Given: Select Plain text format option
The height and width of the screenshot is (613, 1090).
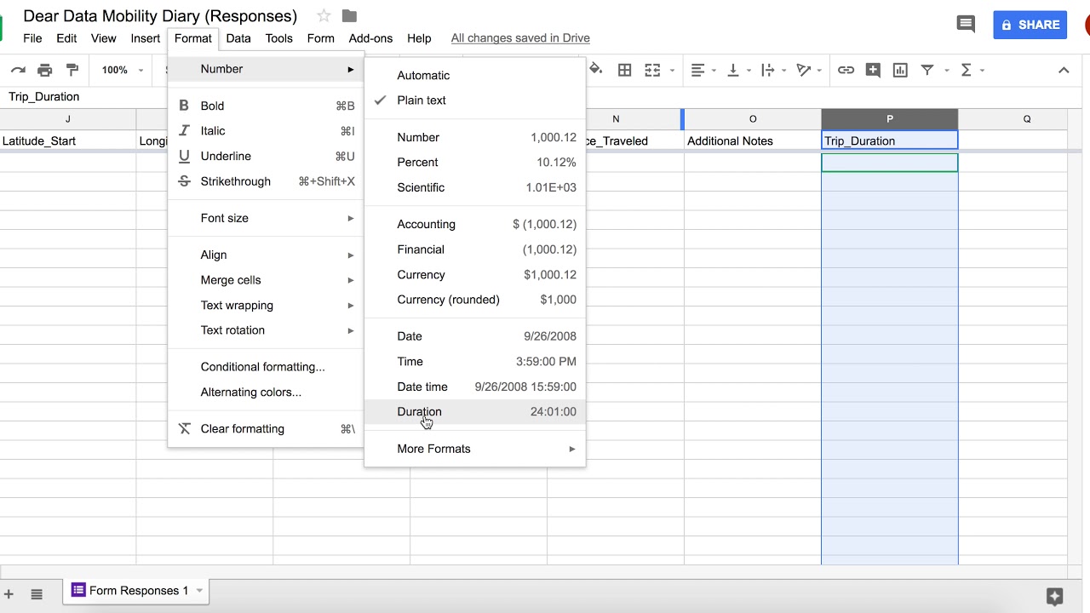Looking at the screenshot, I should [x=475, y=100].
